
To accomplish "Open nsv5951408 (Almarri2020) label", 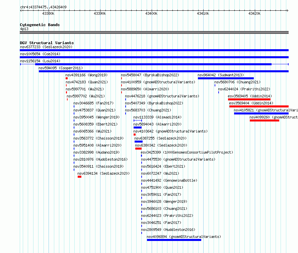I will [x=97, y=145].
